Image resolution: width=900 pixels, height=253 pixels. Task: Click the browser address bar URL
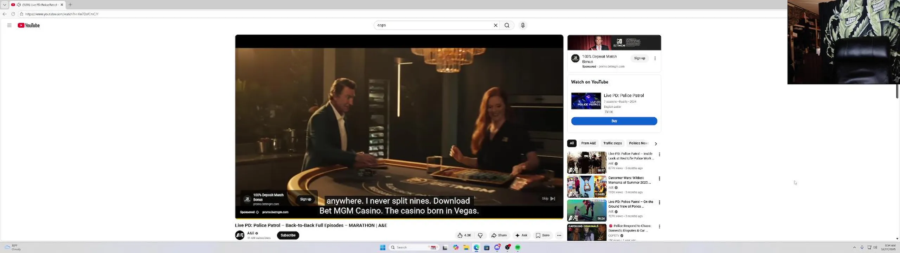[x=62, y=14]
